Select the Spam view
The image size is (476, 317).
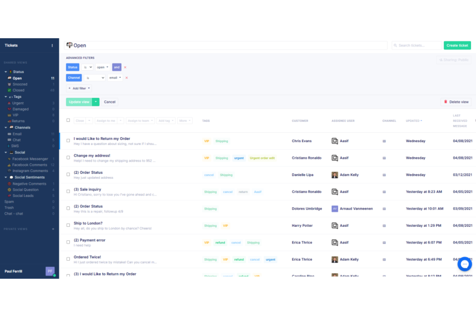coord(9,201)
